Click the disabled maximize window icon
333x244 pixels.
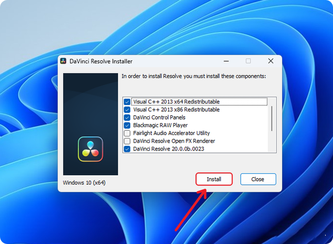248,61
